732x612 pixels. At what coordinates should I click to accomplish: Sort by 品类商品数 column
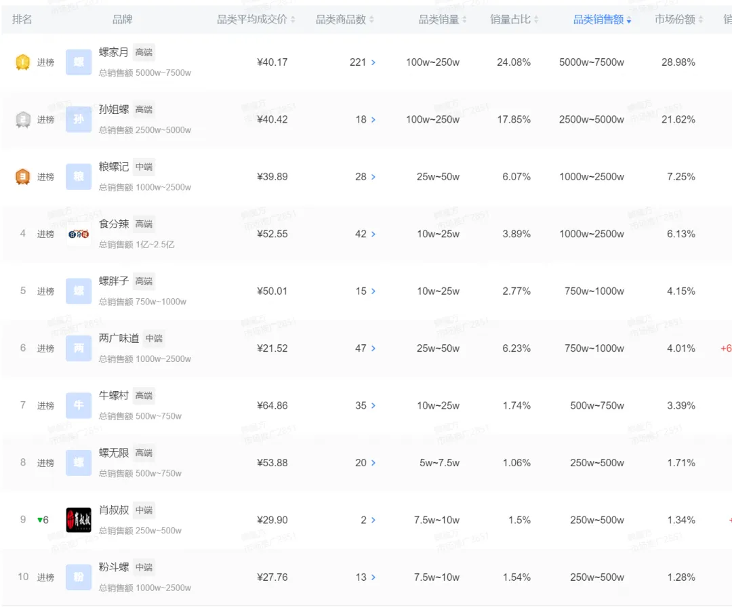344,20
